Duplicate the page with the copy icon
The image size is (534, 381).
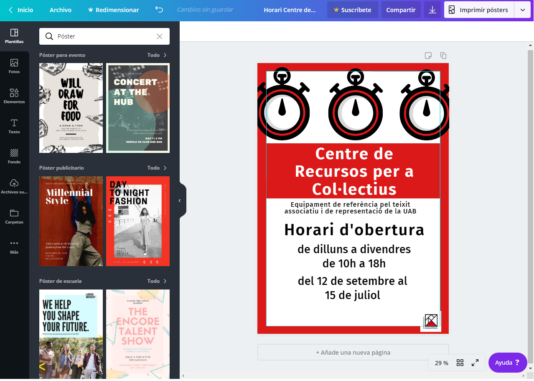click(x=443, y=56)
